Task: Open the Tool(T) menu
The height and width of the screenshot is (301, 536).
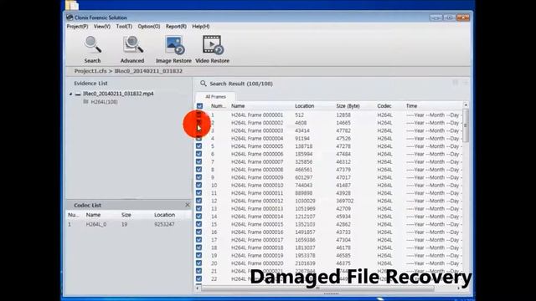Action: pos(124,26)
